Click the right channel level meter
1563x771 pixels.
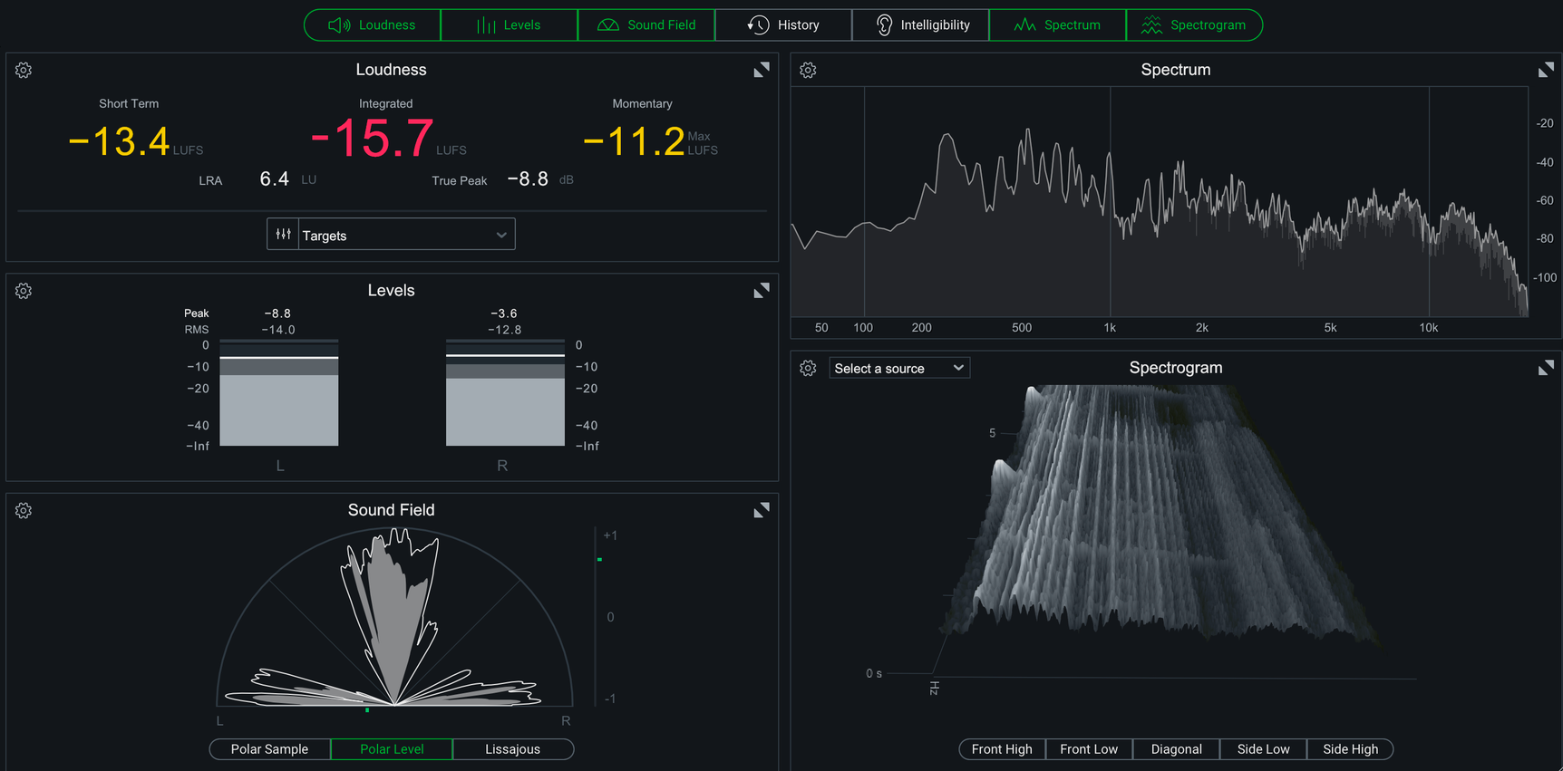pos(505,392)
